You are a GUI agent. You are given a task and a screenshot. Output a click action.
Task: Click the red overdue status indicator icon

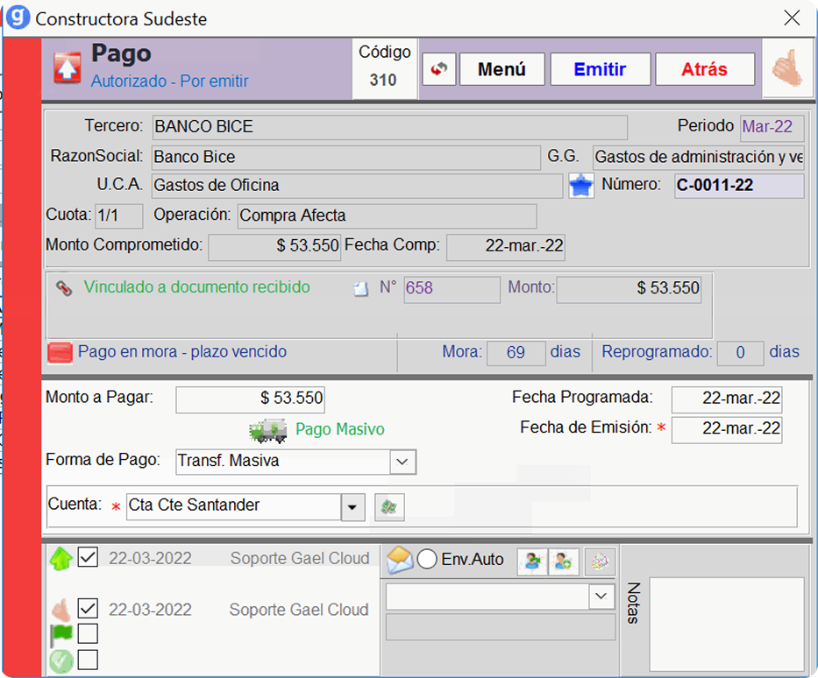60,352
